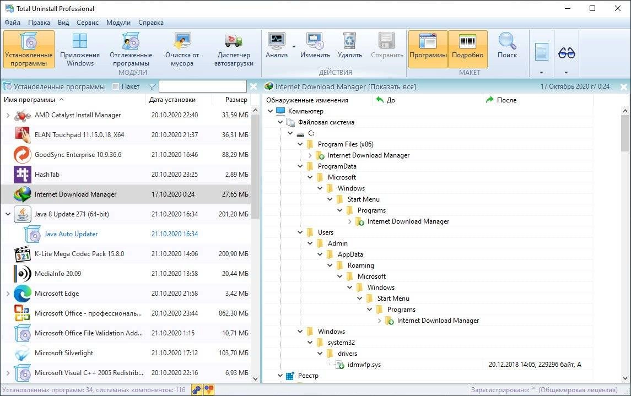Click the blue status bar icon

(196, 389)
